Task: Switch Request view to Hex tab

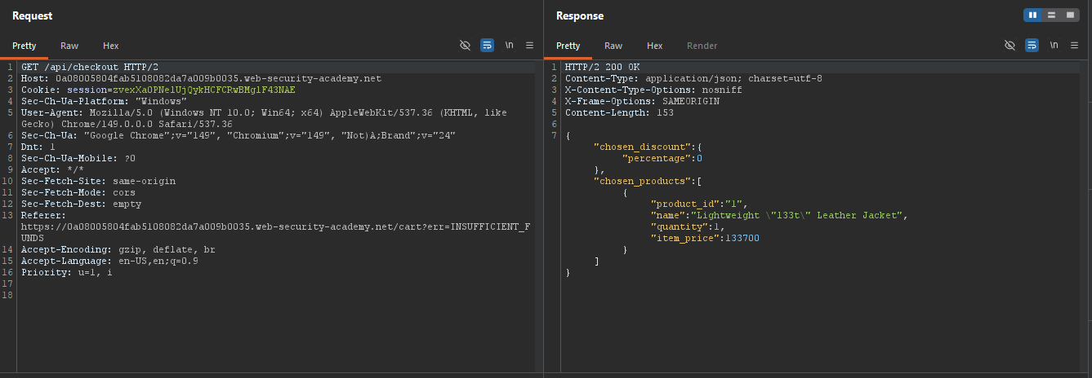Action: tap(111, 46)
